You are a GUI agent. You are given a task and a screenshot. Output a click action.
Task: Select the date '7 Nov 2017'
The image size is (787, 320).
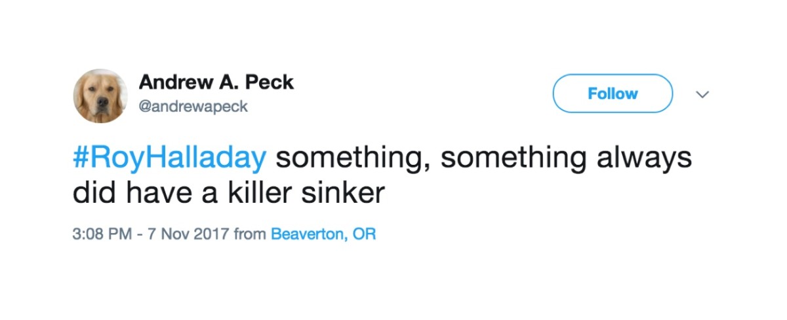(188, 234)
